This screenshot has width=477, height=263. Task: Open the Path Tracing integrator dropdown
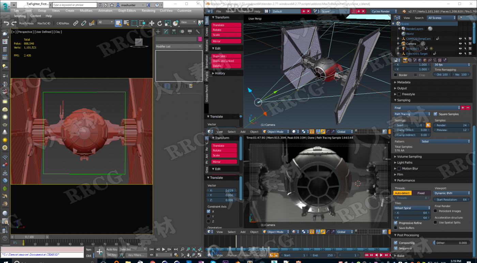[412, 114]
